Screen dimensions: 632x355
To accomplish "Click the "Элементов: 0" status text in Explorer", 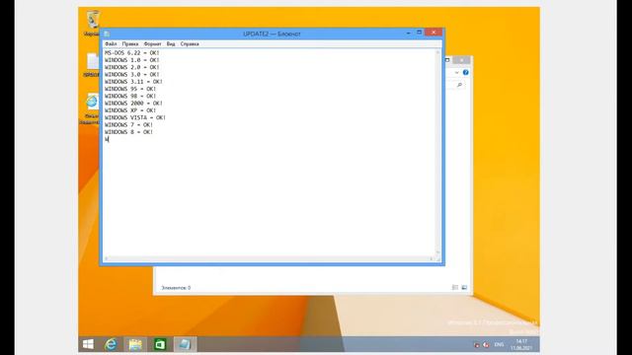I will pos(176,288).
